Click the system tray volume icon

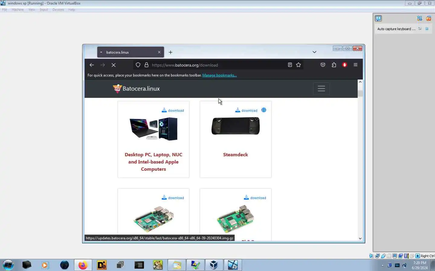405,265
